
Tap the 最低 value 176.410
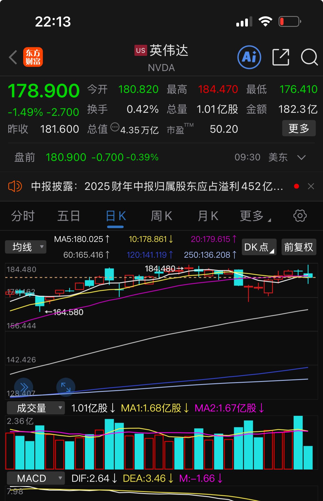pos(298,89)
